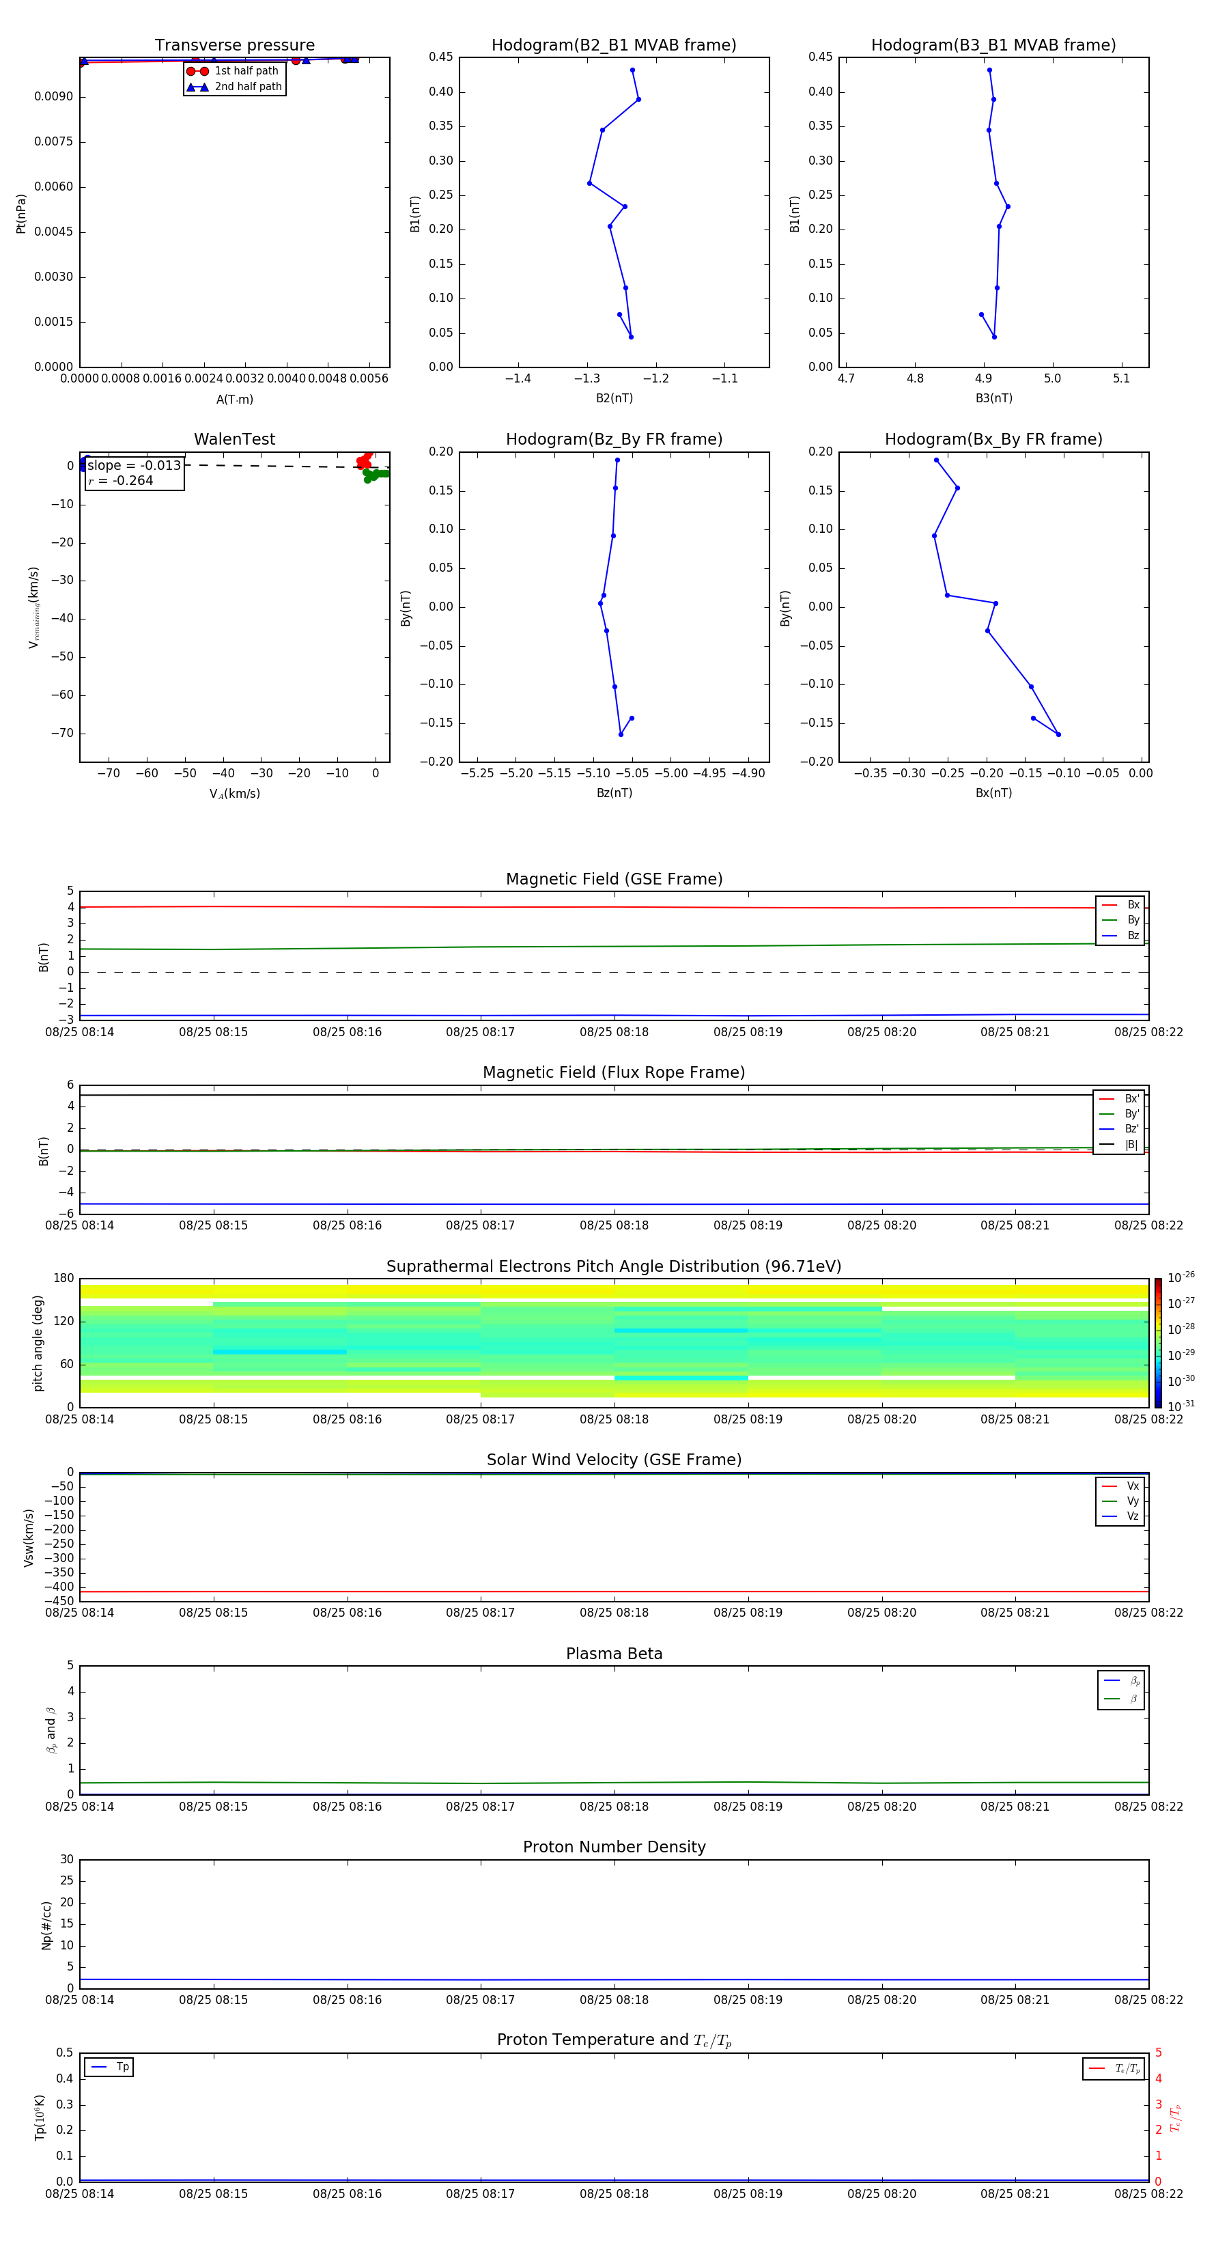Image resolution: width=1229 pixels, height=2254 pixels.
Task: Click the 'pitch angle (deg)' axis label
Action: (38, 1343)
